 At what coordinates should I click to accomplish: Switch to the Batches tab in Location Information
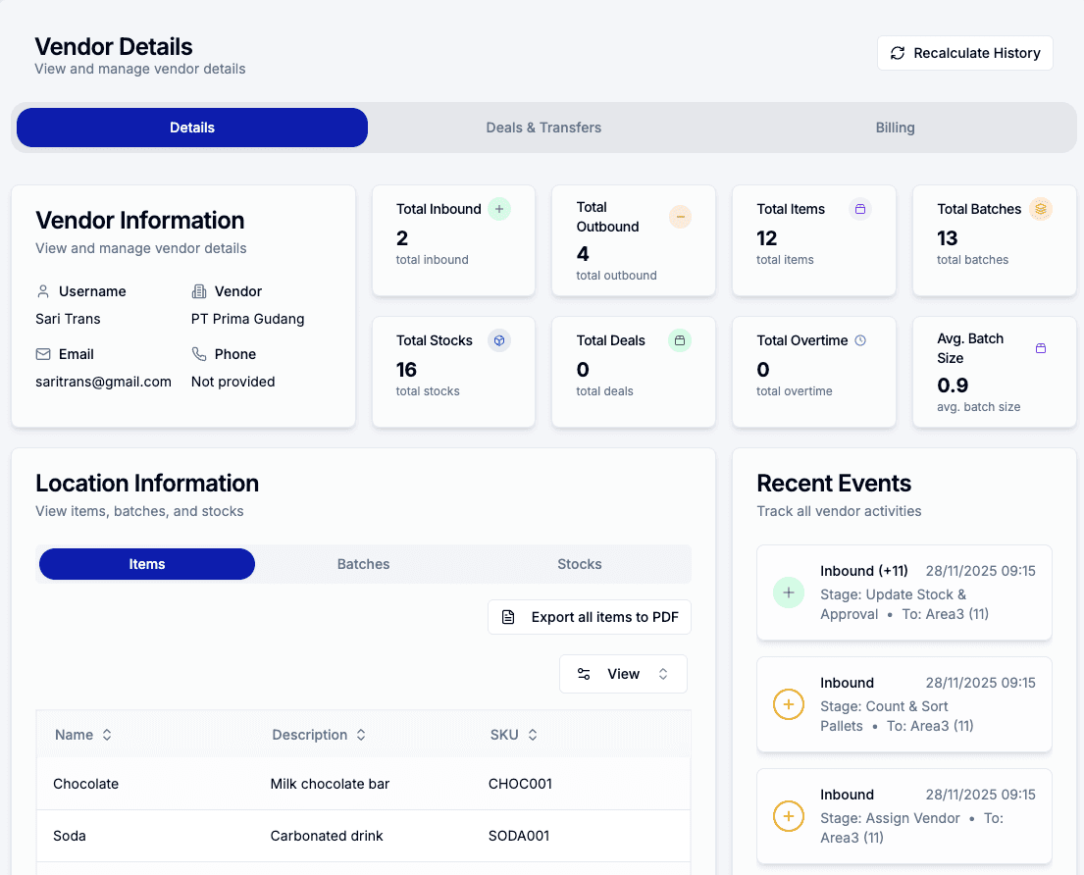pos(363,564)
